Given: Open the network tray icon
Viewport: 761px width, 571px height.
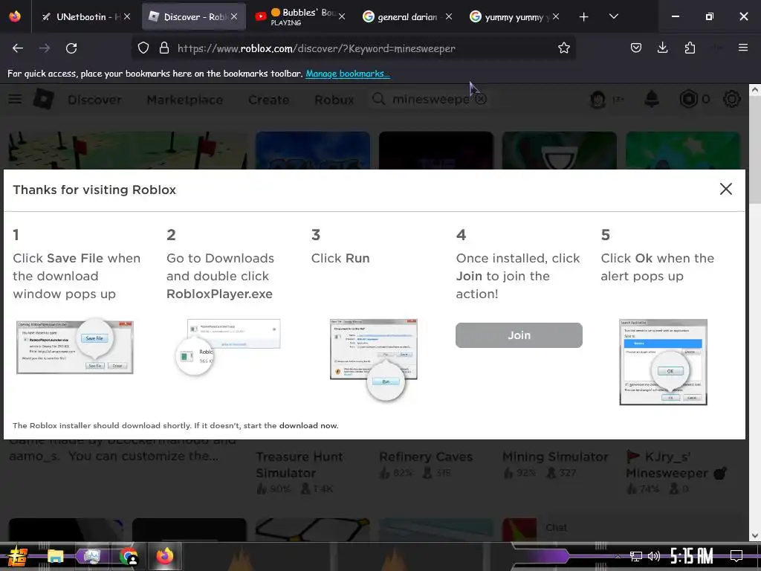Looking at the screenshot, I should coord(636,556).
